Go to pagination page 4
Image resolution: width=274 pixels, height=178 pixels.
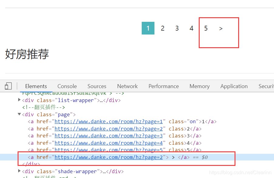point(191,28)
